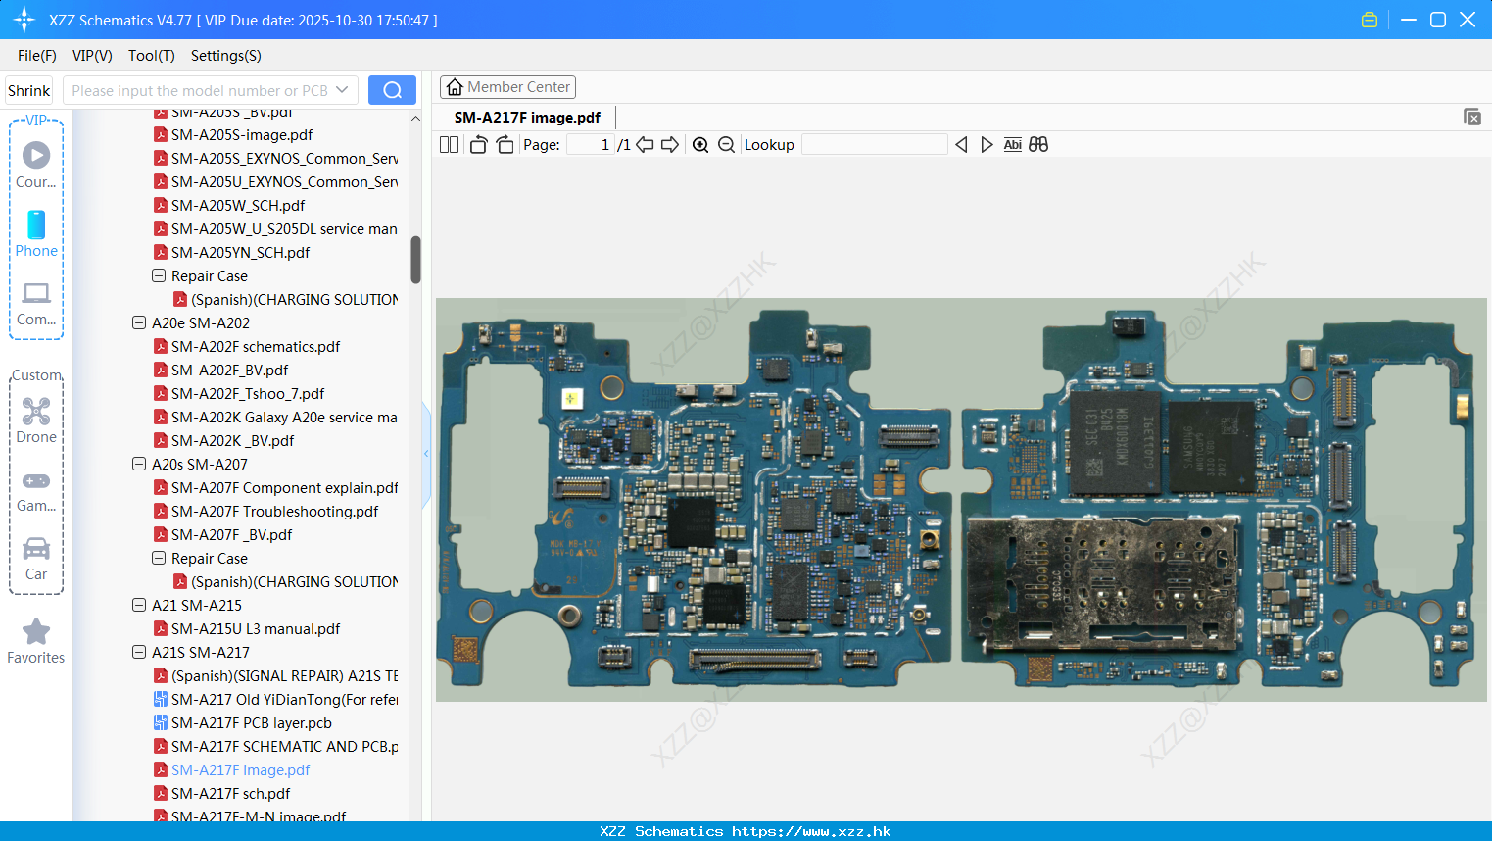Click the XZZ logo icon
The height and width of the screenshot is (841, 1492).
pos(24,20)
